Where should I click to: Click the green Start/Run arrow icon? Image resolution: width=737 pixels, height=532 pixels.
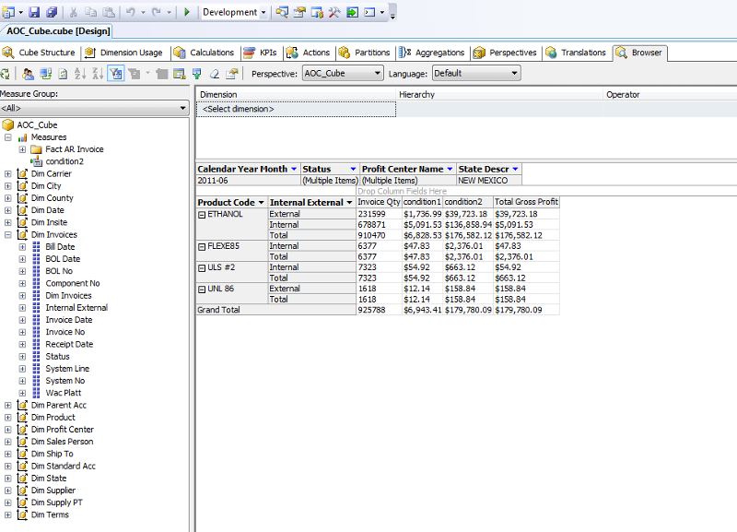click(187, 12)
